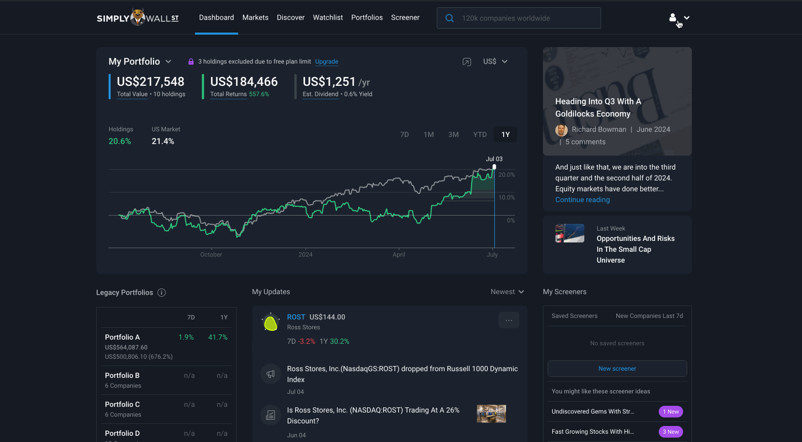Click Holdings 20.6% value

(x=120, y=141)
